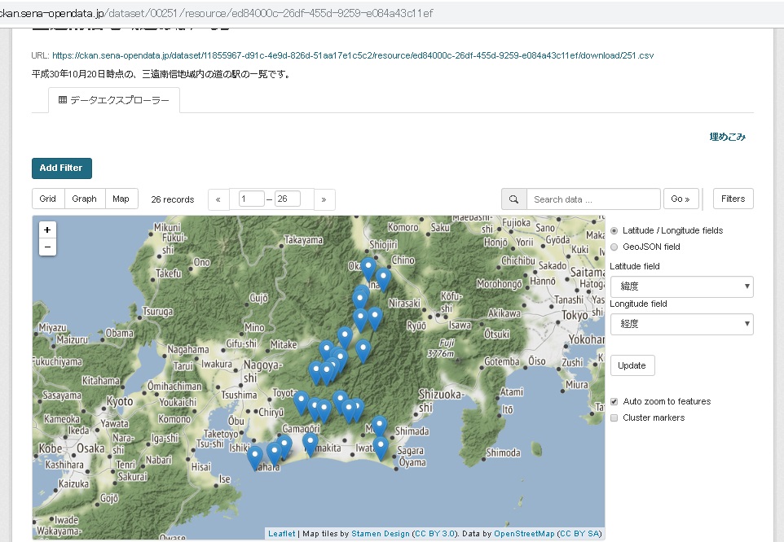
Task: Go to previous records page arrow
Action: (218, 199)
